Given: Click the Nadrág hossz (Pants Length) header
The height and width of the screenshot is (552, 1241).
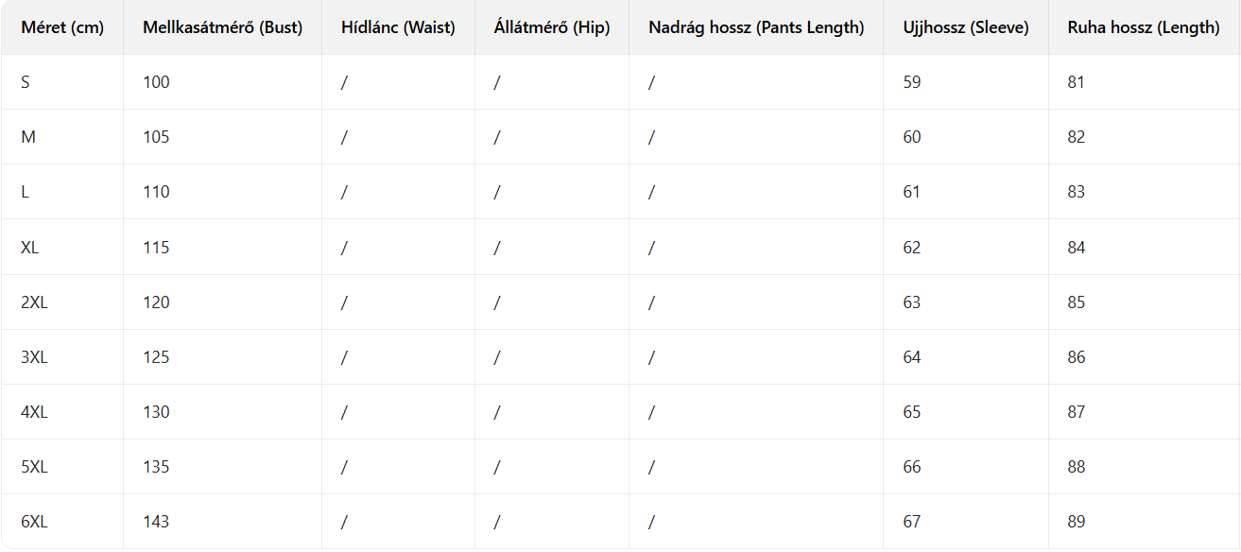Looking at the screenshot, I should pyautogui.click(x=756, y=27).
